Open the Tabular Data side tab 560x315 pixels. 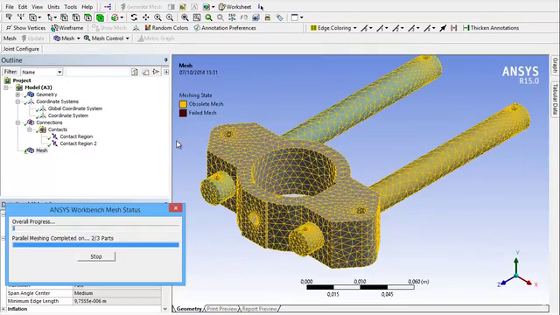tap(555, 99)
